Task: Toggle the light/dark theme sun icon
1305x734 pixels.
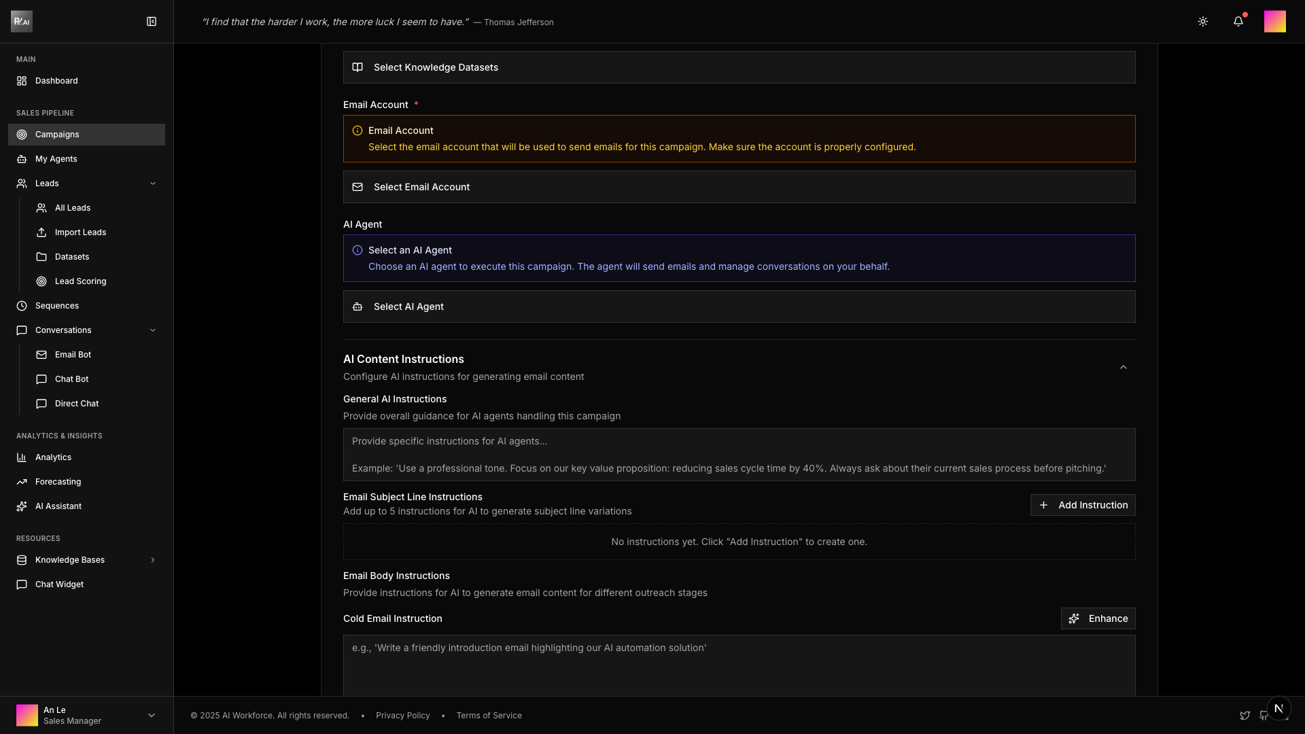Action: pos(1203,22)
